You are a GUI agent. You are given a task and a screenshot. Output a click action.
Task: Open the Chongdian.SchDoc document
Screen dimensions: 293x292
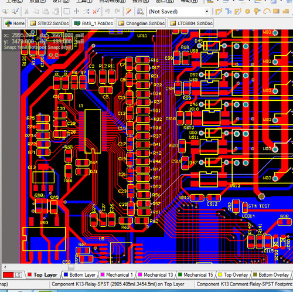(x=141, y=23)
